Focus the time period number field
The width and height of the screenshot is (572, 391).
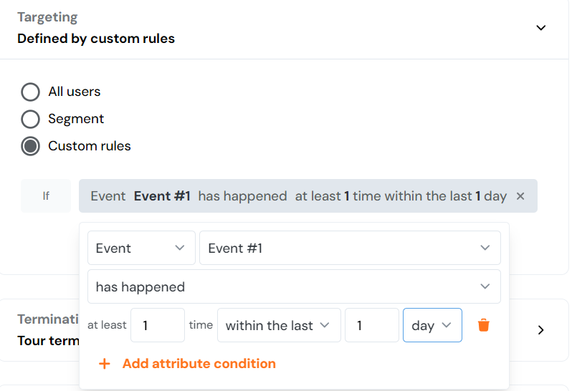tap(371, 325)
